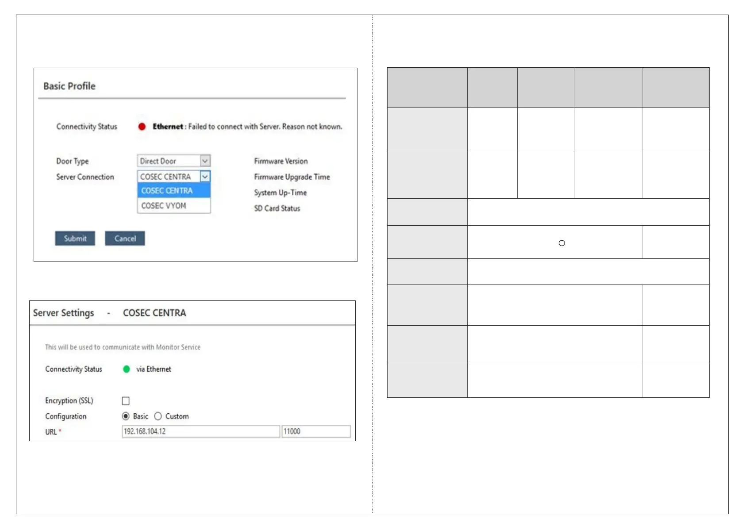The image size is (745, 527).
Task: Click the small circle in table cell
Action: pos(562,243)
